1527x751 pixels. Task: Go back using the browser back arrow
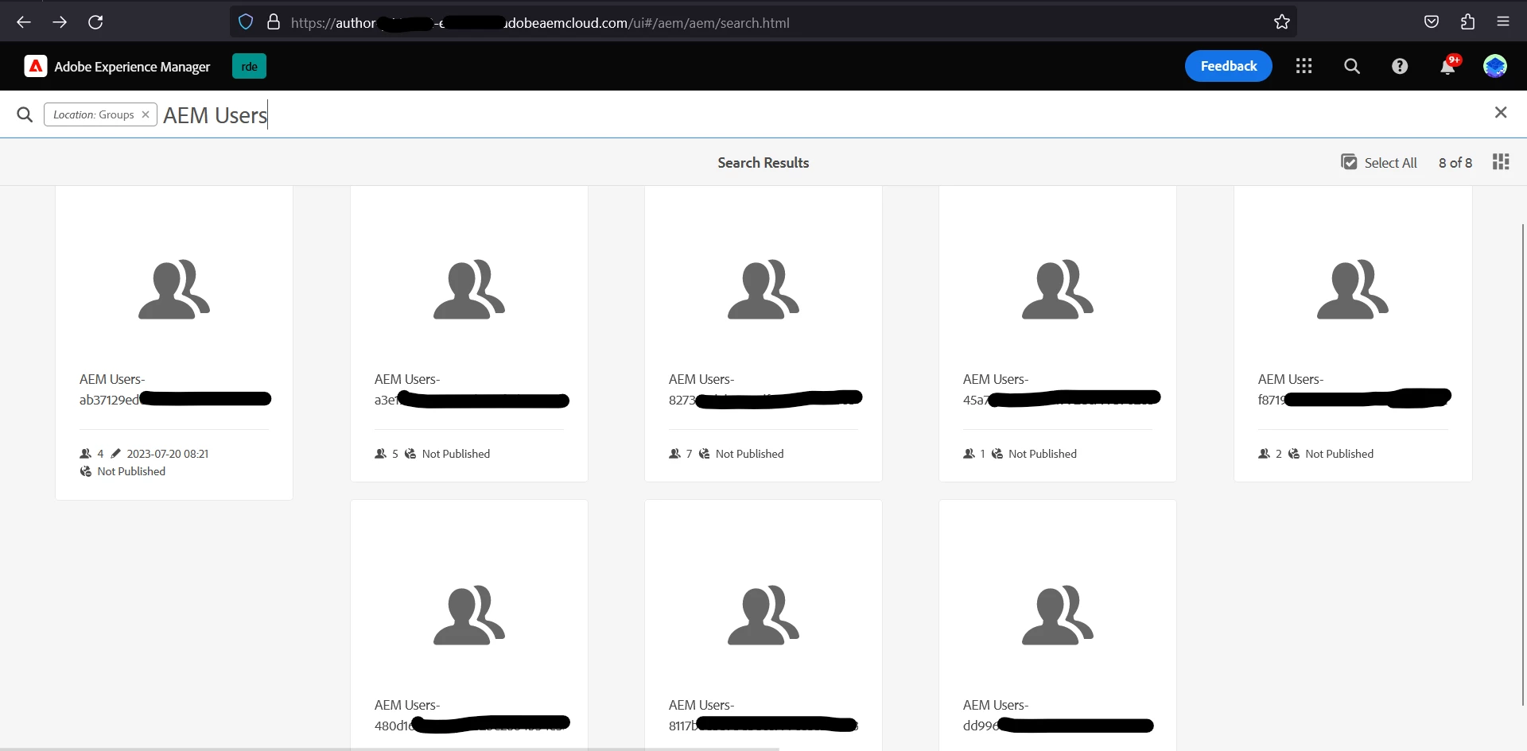24,22
